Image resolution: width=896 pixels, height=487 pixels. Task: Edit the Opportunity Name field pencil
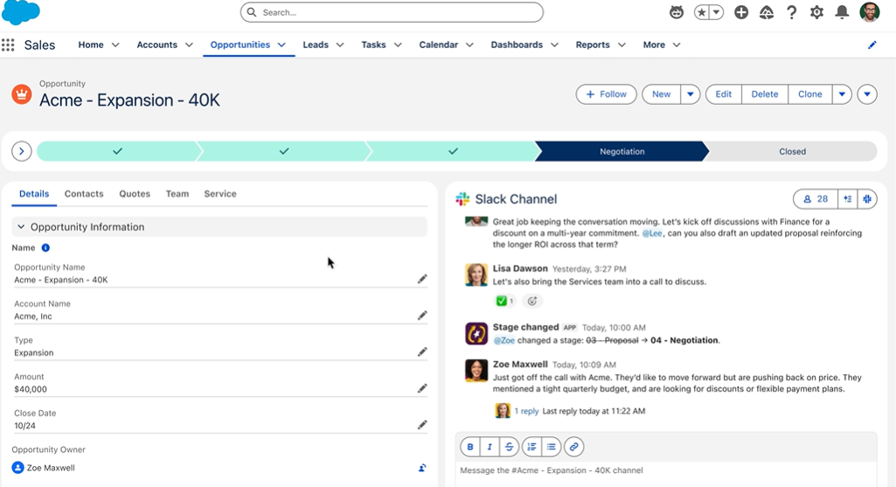point(421,279)
